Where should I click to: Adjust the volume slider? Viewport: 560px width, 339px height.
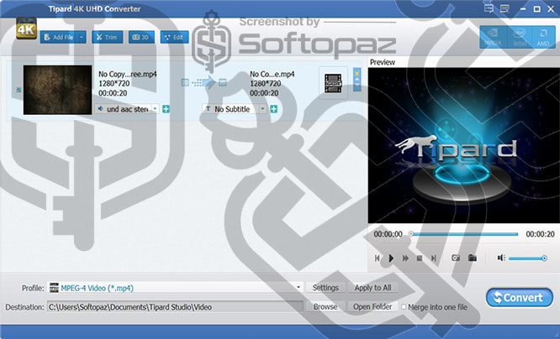click(528, 258)
